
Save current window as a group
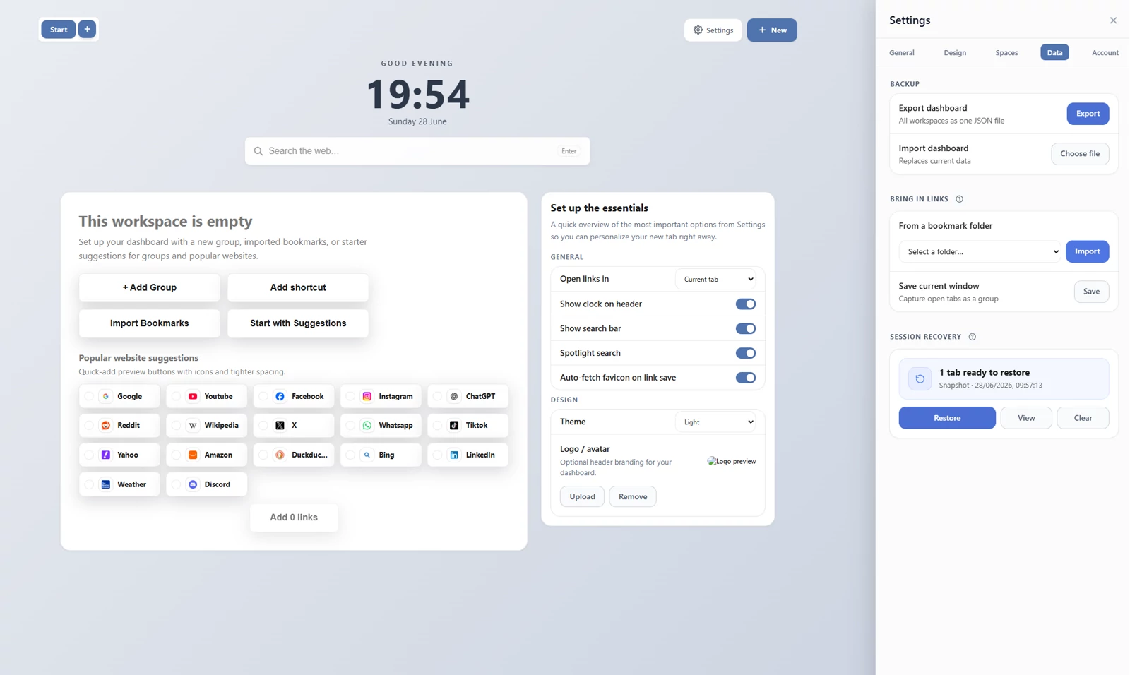pyautogui.click(x=1091, y=292)
